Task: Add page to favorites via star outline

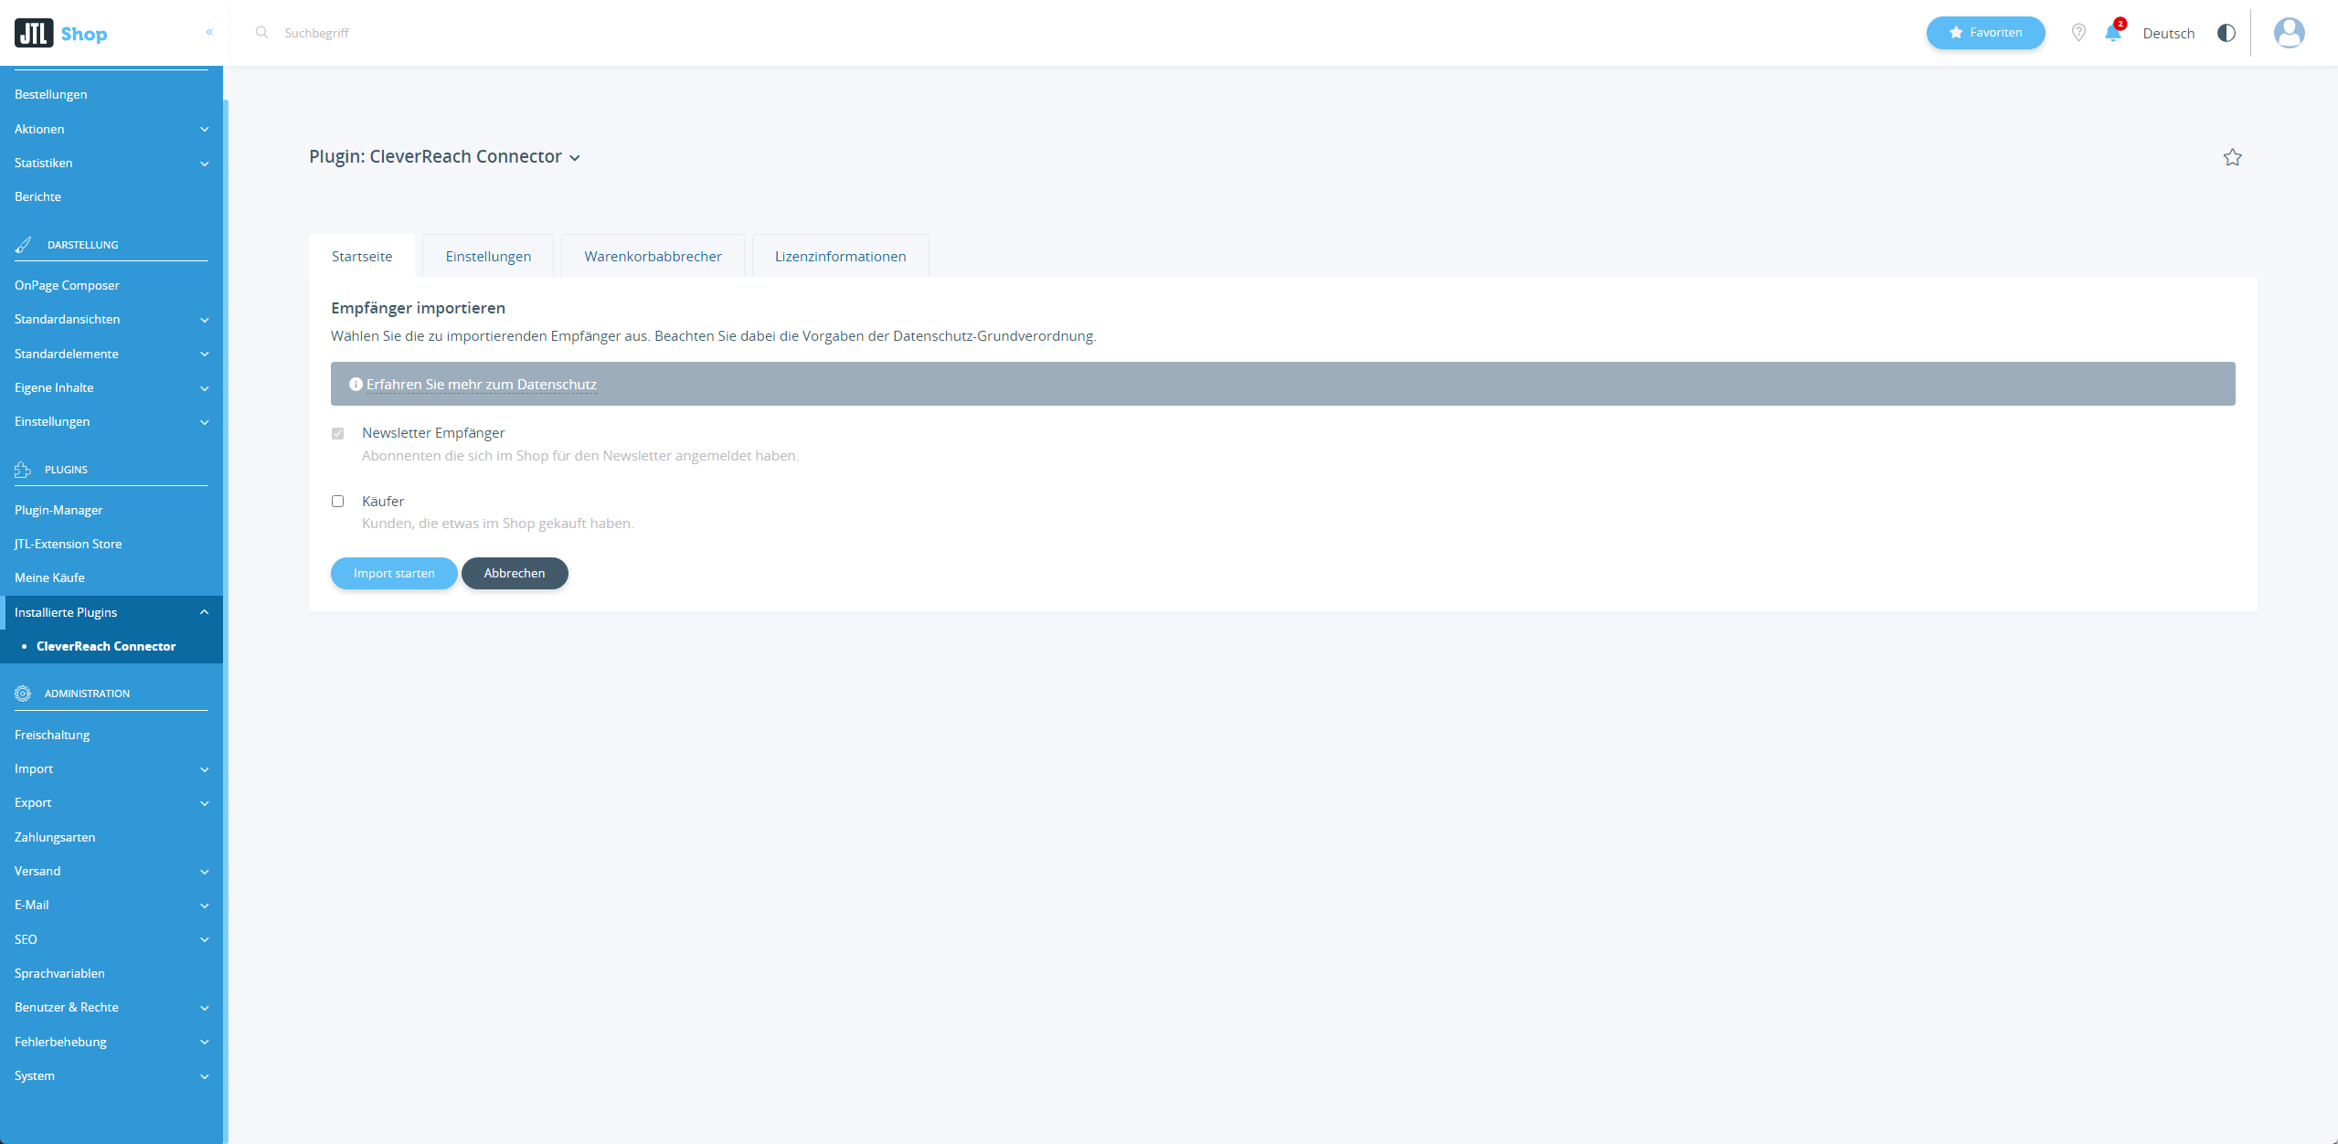Action: (x=2232, y=157)
